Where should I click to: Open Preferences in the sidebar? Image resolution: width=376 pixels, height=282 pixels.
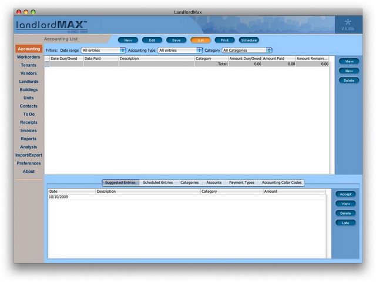(29, 163)
